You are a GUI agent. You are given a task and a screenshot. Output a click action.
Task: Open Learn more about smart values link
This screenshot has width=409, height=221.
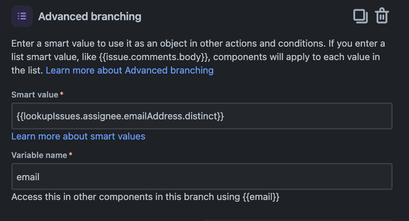78,136
